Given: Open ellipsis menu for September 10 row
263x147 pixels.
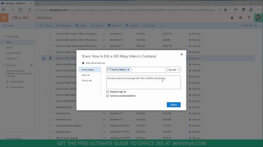Looking at the screenshot, I should point(104,34).
